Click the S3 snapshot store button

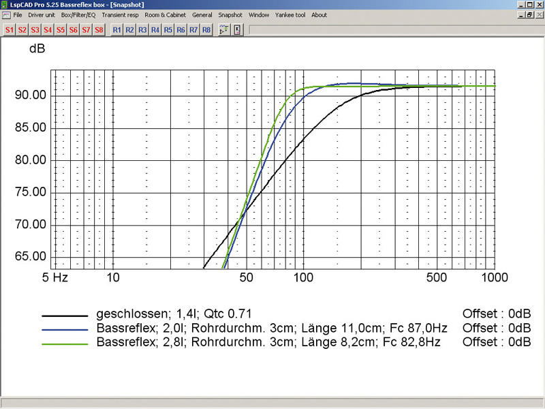tap(35, 30)
